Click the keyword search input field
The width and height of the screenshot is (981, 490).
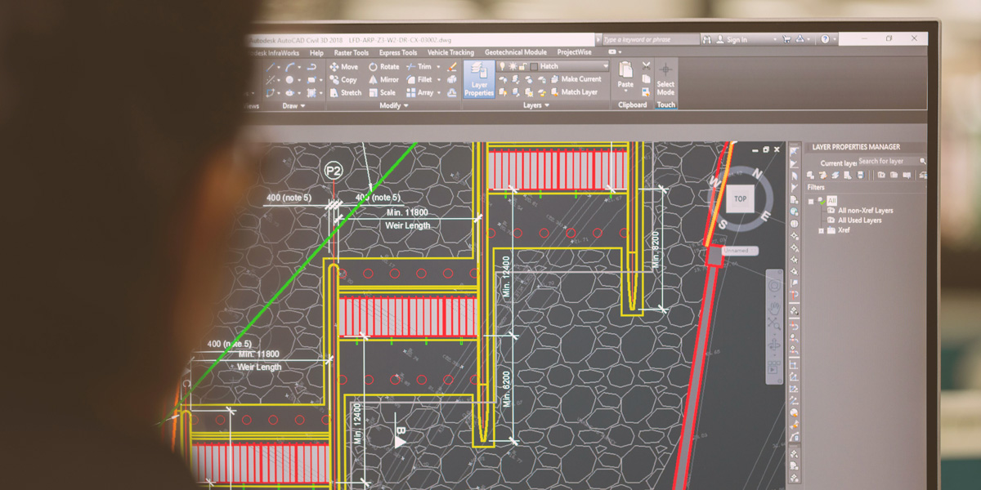651,39
